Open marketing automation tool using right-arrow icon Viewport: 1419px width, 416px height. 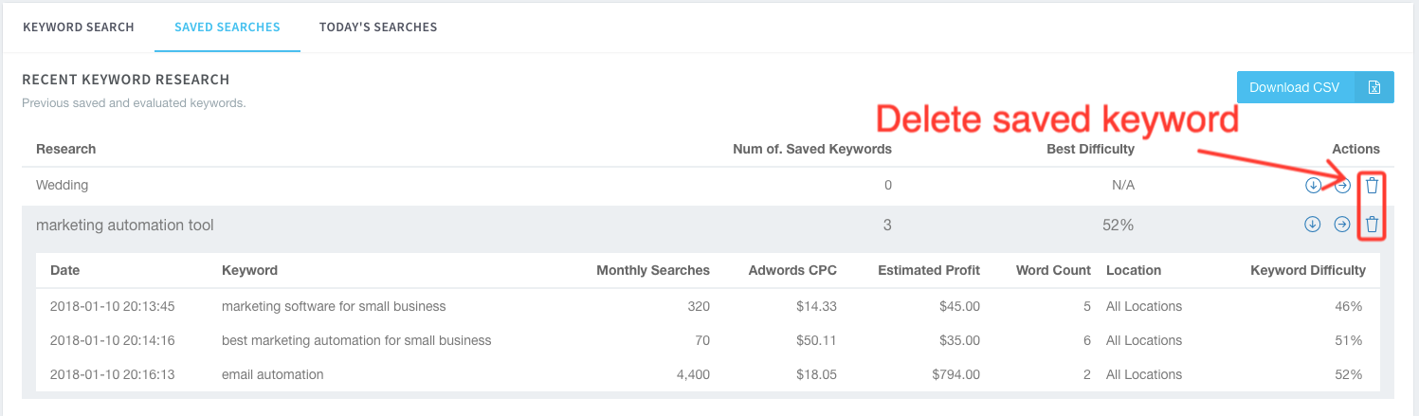coord(1342,225)
